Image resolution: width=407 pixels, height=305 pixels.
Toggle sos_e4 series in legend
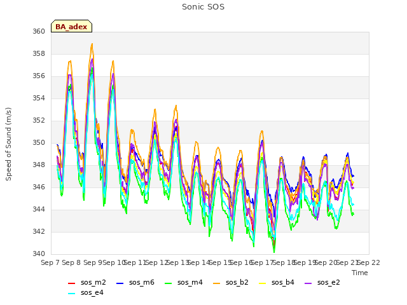point(85,292)
